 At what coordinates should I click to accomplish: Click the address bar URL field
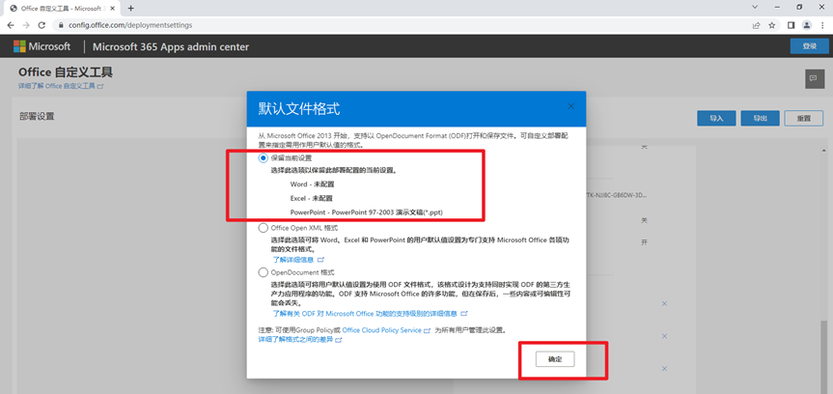(x=386, y=24)
